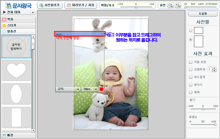
Task: Click the red text 나의 첫번째 생일...
Action: [x=70, y=38]
